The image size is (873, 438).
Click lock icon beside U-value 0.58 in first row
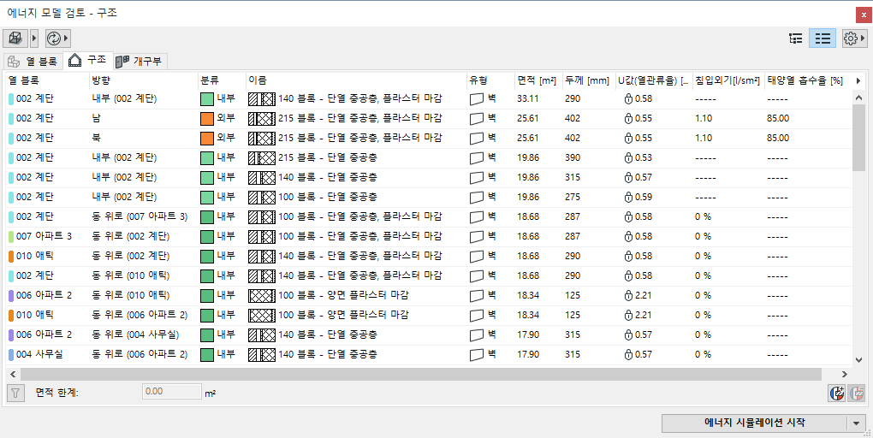628,99
